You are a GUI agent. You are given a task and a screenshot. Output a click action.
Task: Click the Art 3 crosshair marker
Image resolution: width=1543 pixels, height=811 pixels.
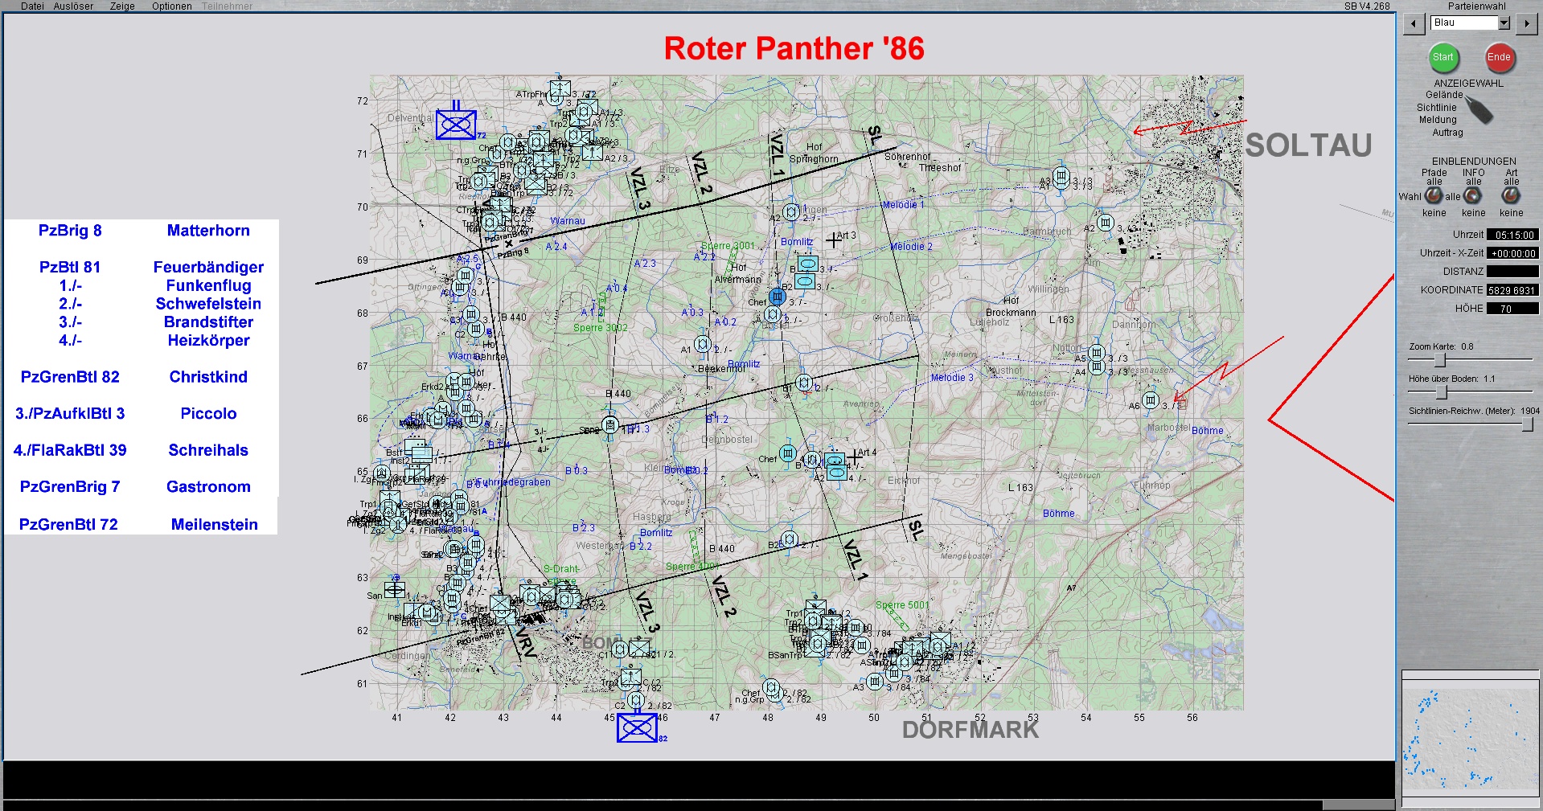point(834,239)
